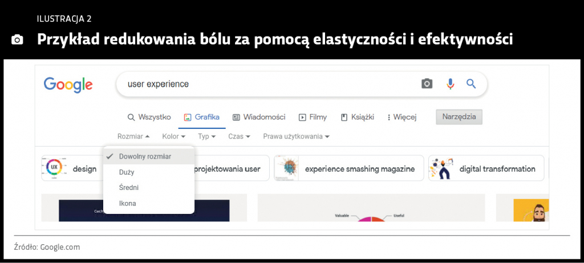Open the Wiadomości tab
This screenshot has height=263, width=584.
point(259,118)
